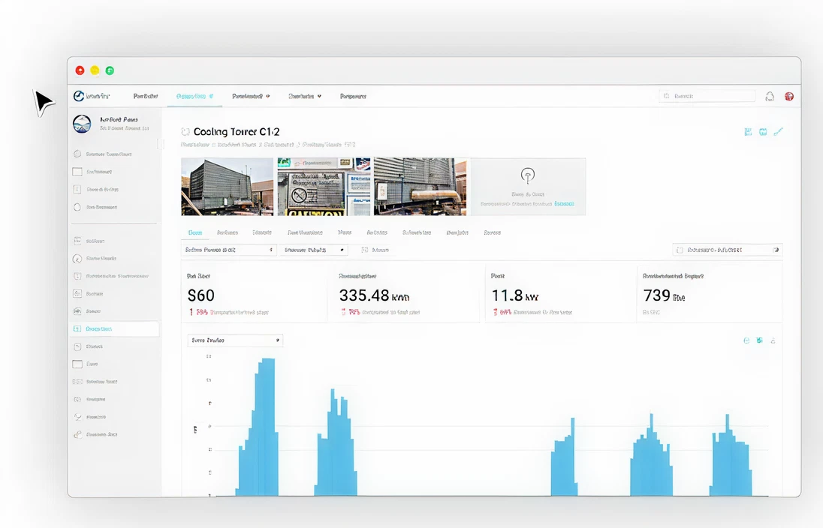Open the first filter dropdown below the tabs
The width and height of the screenshot is (823, 528).
pos(229,250)
